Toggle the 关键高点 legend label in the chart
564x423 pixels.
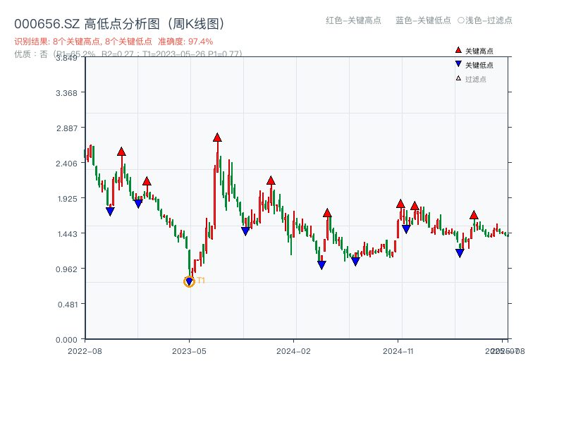click(x=479, y=51)
